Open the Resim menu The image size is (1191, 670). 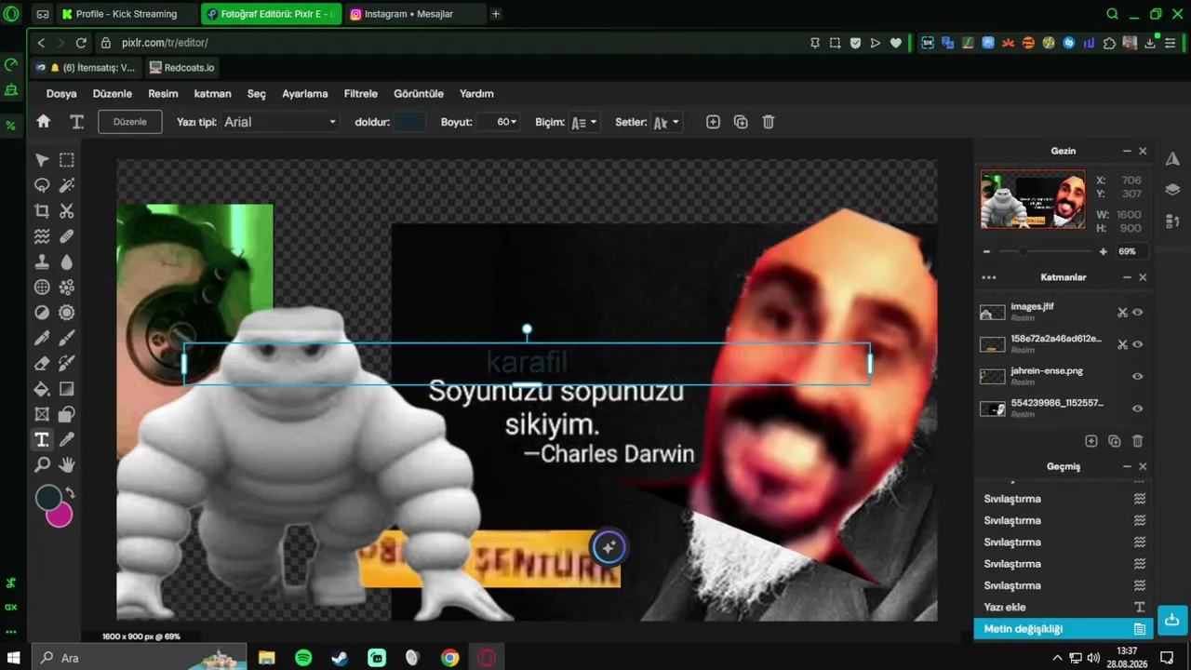[x=163, y=94]
